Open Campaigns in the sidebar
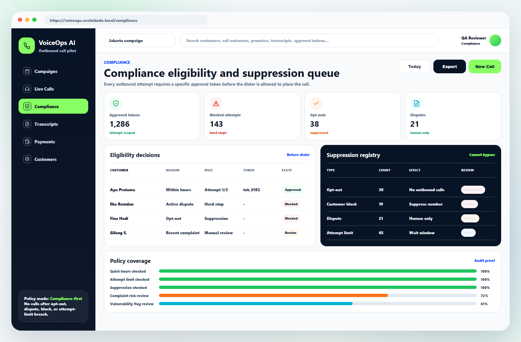Viewport: 521px width, 342px height. pyautogui.click(x=53, y=71)
